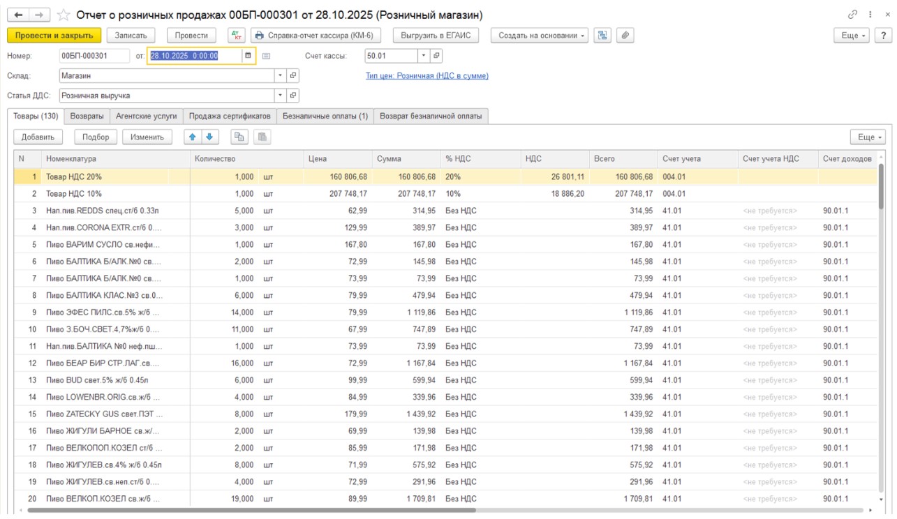Click the horizontal scrollbar under the table
The width and height of the screenshot is (897, 519).
(251, 510)
